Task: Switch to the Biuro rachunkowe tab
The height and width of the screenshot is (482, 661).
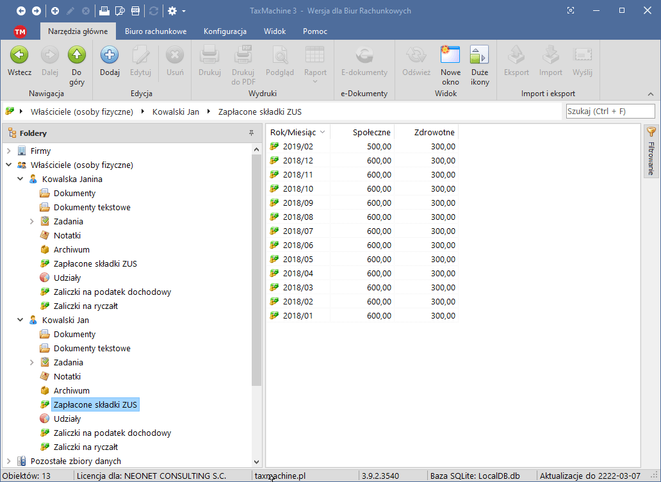Action: pyautogui.click(x=156, y=31)
